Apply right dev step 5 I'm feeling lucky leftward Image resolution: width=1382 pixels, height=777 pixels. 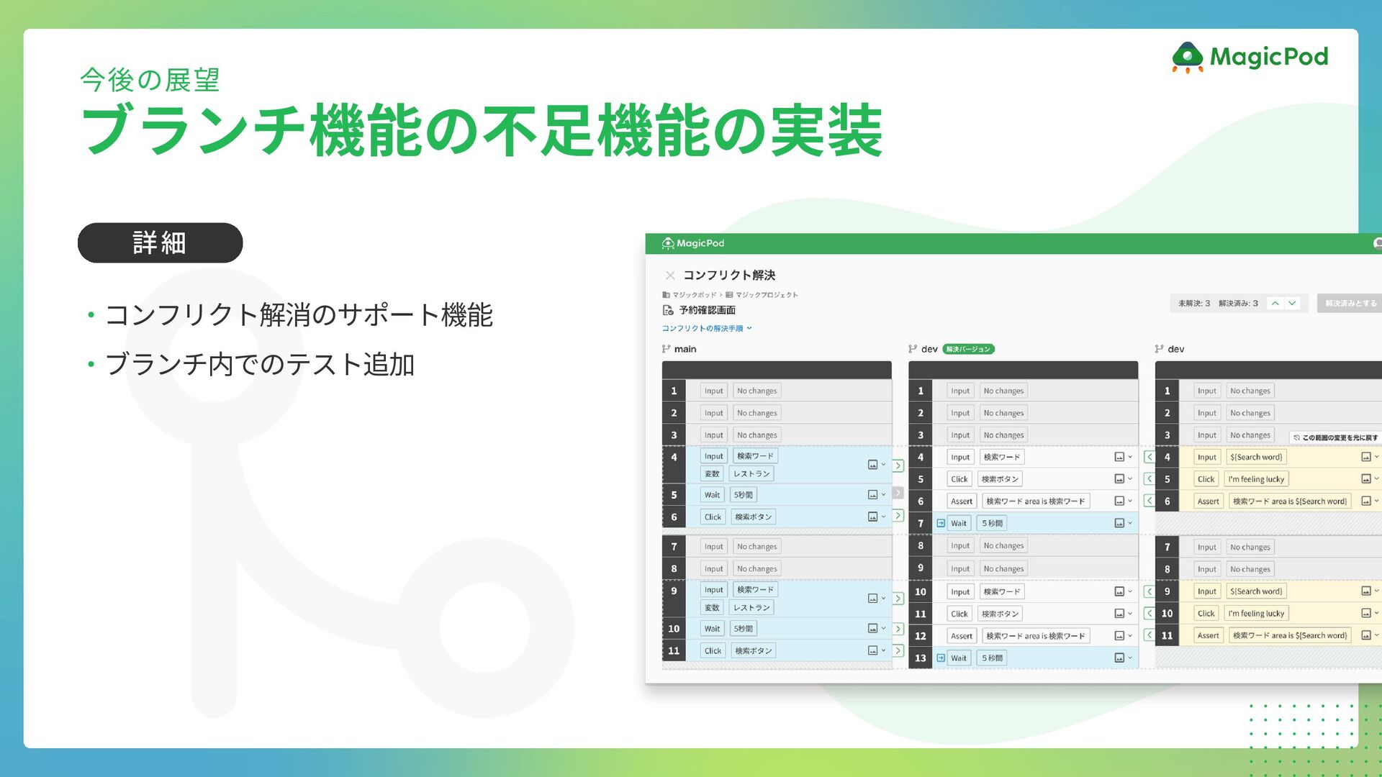pos(1150,479)
